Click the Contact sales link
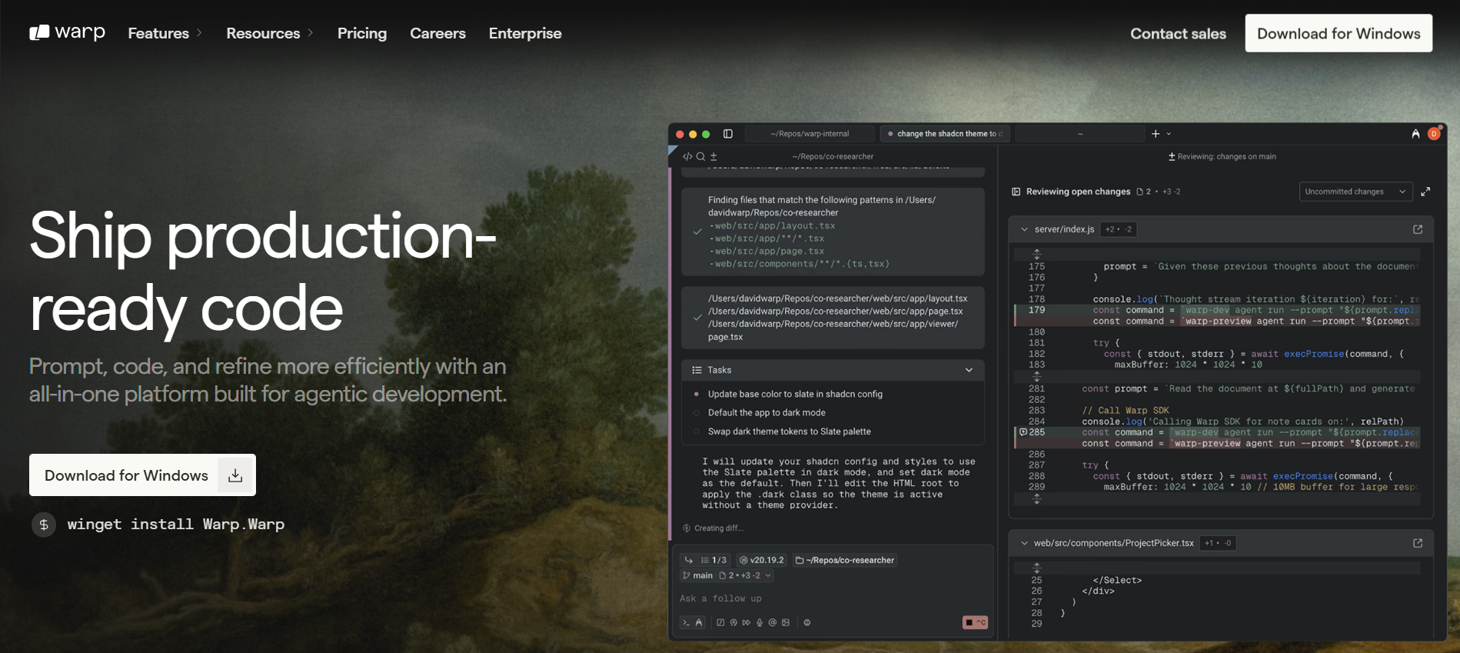This screenshot has width=1460, height=653. click(x=1178, y=34)
